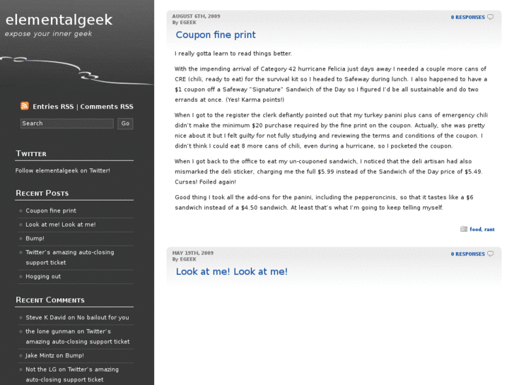Viewport: 514px width, 385px height.
Task: Click the speech bubble icon on Coupon post
Action: click(491, 17)
